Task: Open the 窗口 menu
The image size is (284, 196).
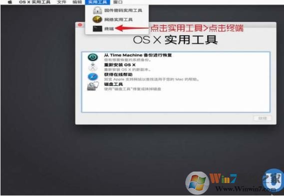Action: point(118,2)
